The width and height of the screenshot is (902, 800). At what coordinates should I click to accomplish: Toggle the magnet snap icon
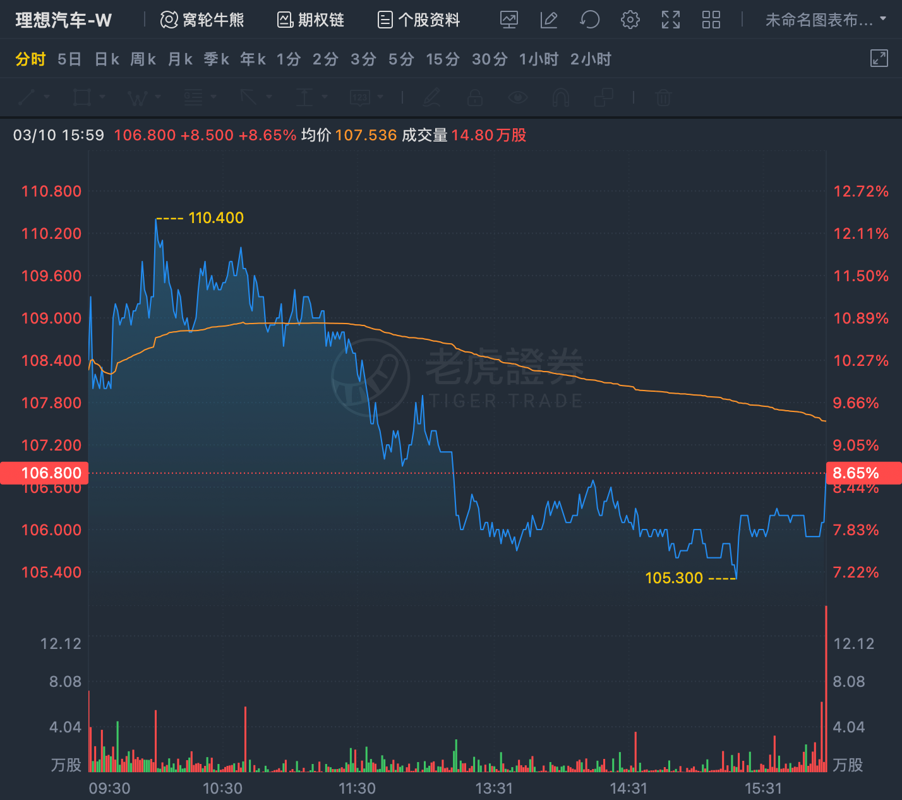tap(561, 97)
